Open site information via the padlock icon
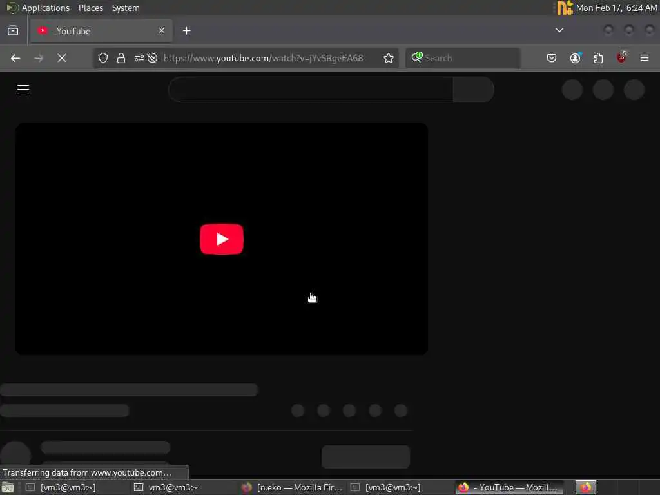The image size is (660, 495). pyautogui.click(x=121, y=58)
